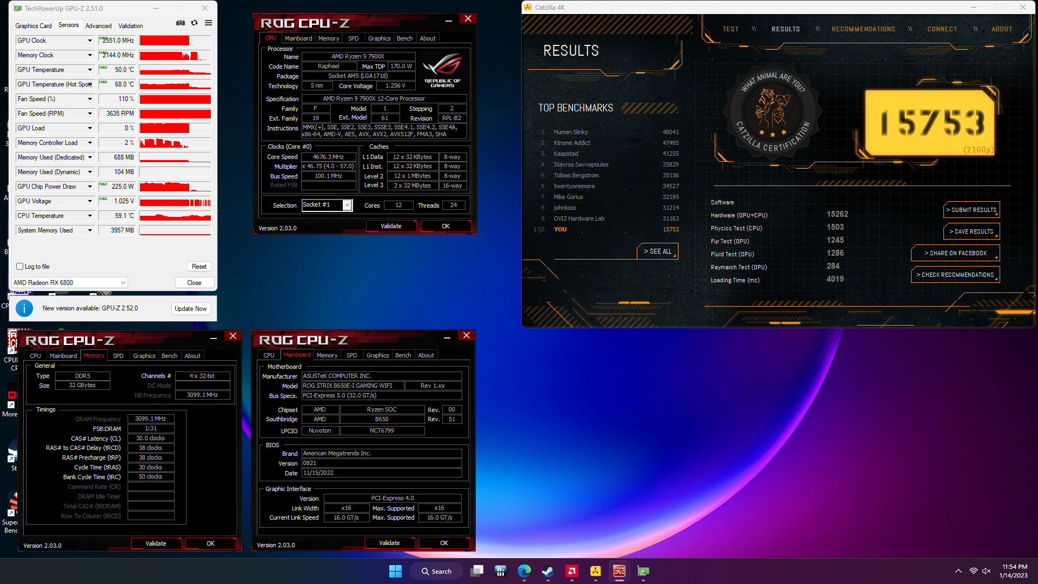Open Task View from the taskbar
This screenshot has width=1038, height=584.
coord(476,571)
